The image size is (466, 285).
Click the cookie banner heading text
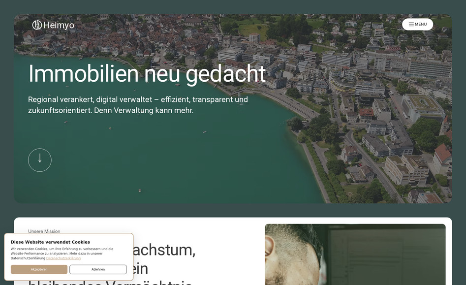[51, 242]
